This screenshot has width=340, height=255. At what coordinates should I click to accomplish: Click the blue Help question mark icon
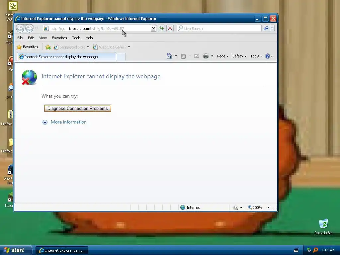(x=268, y=56)
